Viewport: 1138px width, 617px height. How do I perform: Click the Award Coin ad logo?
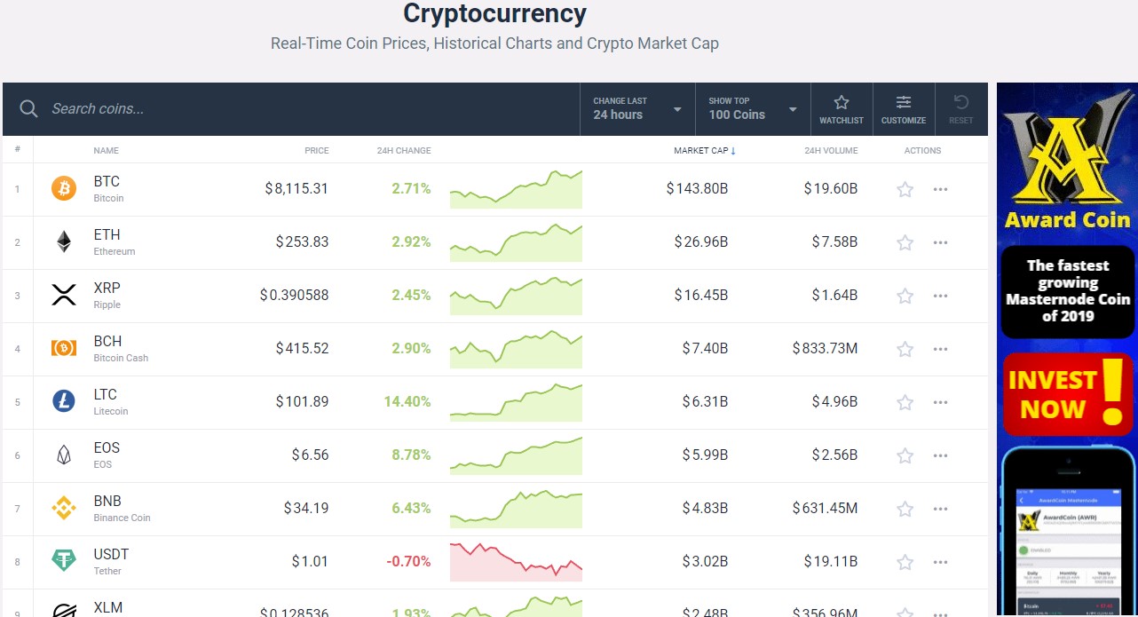coord(1067,147)
